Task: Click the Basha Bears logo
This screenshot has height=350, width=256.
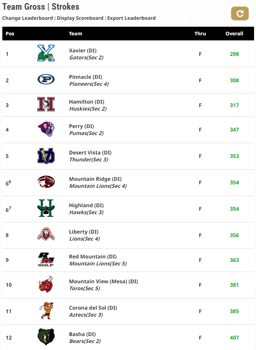Action: tap(46, 337)
